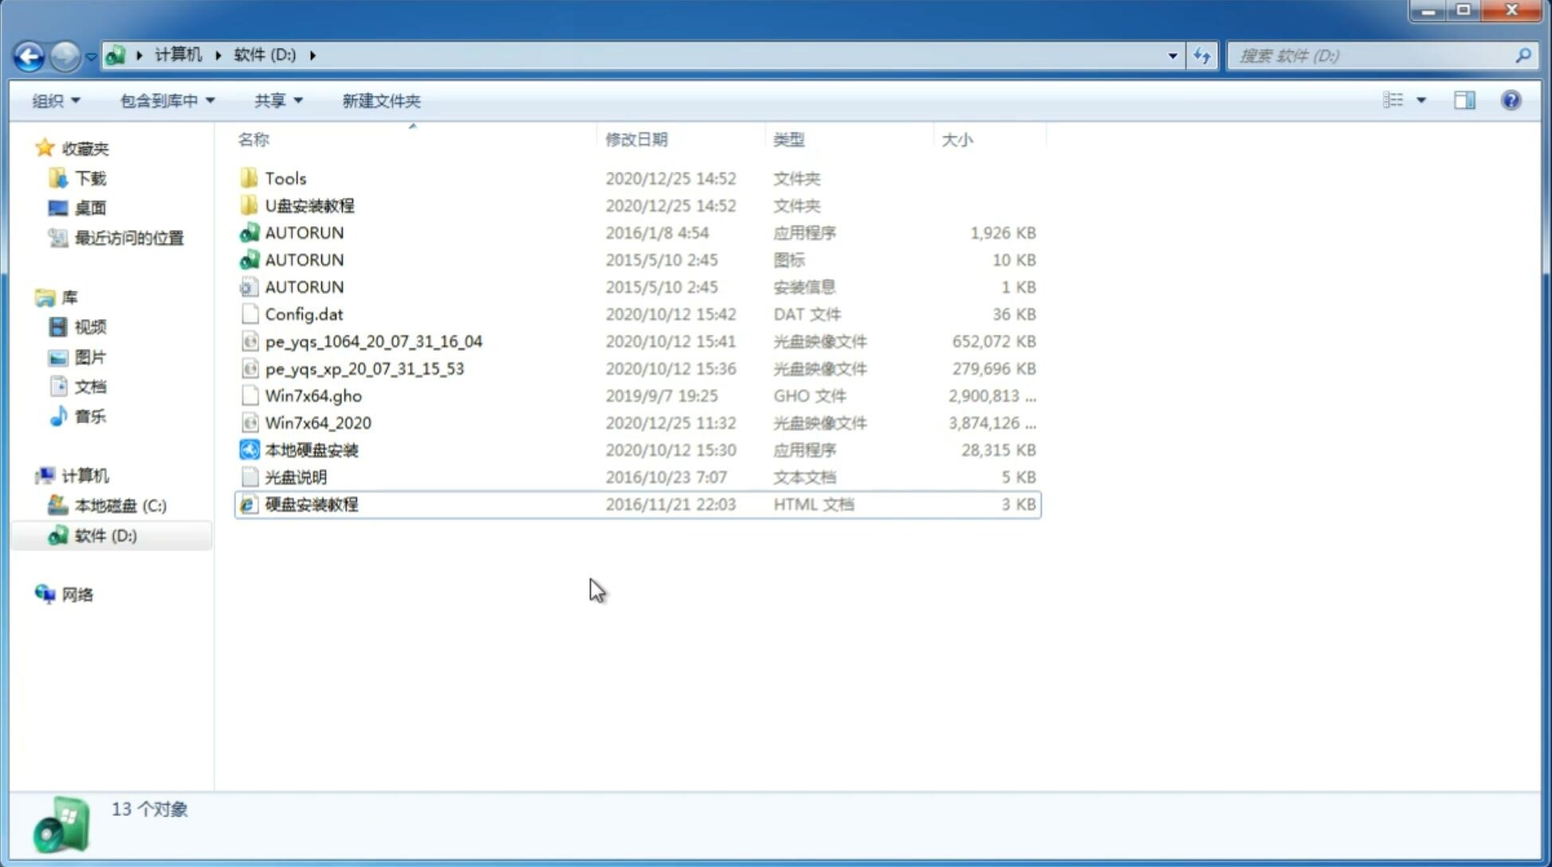The height and width of the screenshot is (867, 1552).
Task: Open 硬盘安装教程 HTML document
Action: click(311, 504)
